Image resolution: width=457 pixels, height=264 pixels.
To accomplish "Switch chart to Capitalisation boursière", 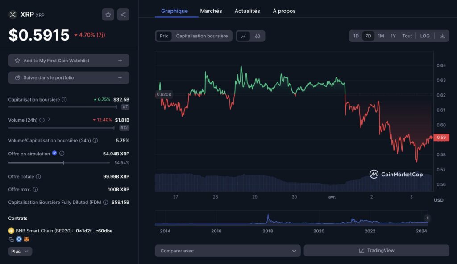I will (202, 36).
